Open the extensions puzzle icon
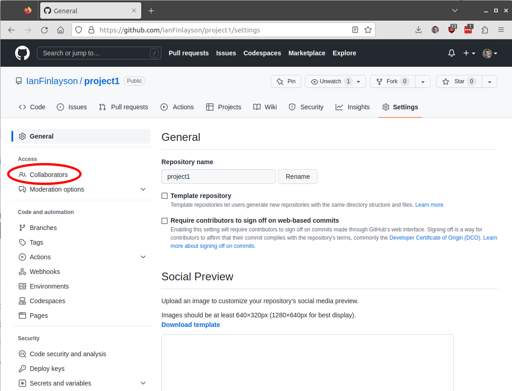This screenshot has height=391, width=512. tap(485, 30)
